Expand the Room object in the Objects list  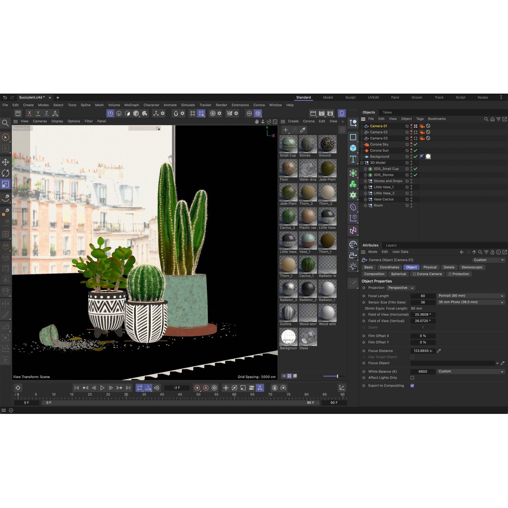pos(366,205)
